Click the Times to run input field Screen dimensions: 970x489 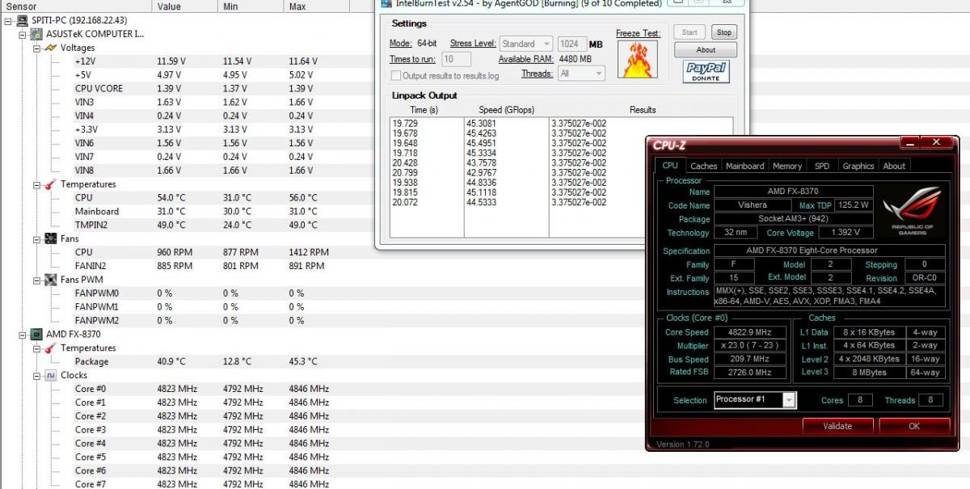point(457,59)
